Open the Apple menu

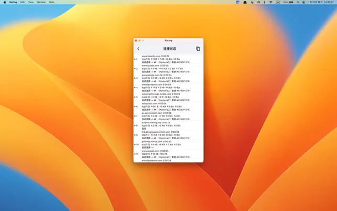click(5, 2)
